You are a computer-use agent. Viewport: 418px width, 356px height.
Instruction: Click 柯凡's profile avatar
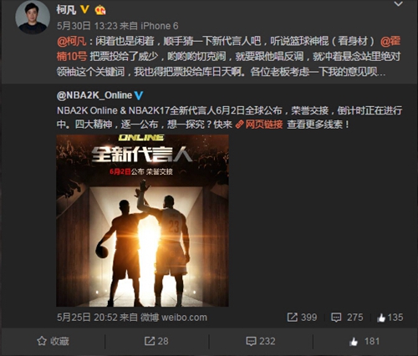coord(33,18)
